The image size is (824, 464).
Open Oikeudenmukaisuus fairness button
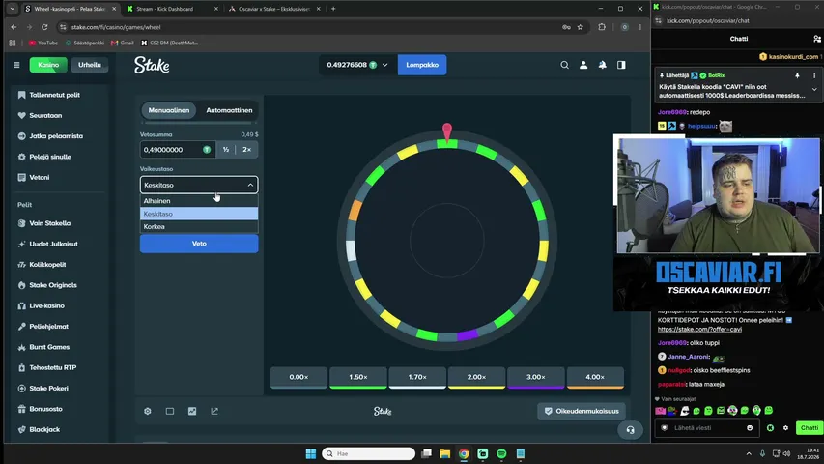coord(582,411)
